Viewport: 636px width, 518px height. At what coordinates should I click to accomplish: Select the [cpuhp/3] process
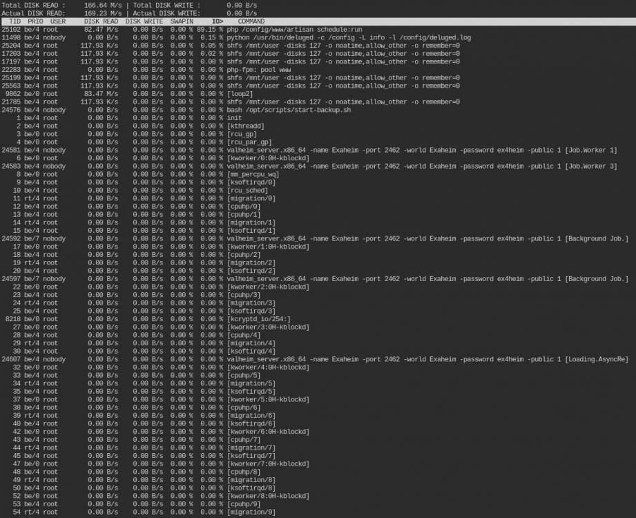pyautogui.click(x=243, y=295)
